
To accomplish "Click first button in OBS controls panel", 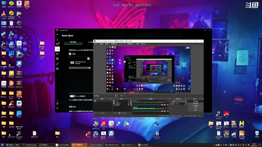I will point(196,101).
